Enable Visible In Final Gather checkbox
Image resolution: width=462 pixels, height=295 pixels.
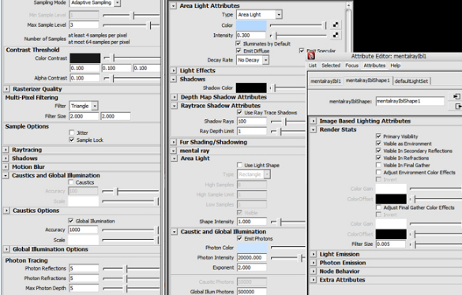pyautogui.click(x=378, y=165)
